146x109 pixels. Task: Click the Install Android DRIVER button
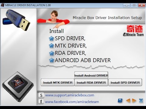(91, 75)
